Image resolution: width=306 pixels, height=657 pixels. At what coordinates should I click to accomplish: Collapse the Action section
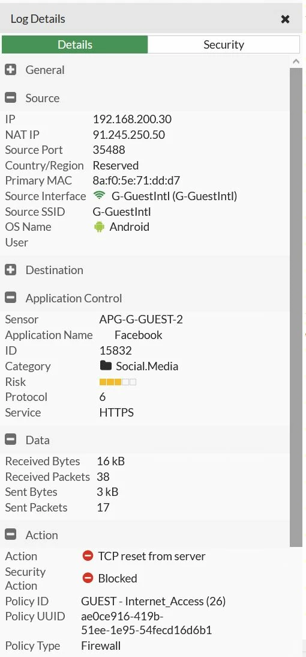[x=10, y=534]
